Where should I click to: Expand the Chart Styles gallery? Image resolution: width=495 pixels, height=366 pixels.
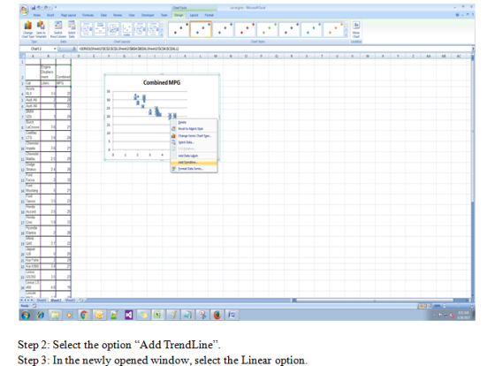(x=346, y=34)
